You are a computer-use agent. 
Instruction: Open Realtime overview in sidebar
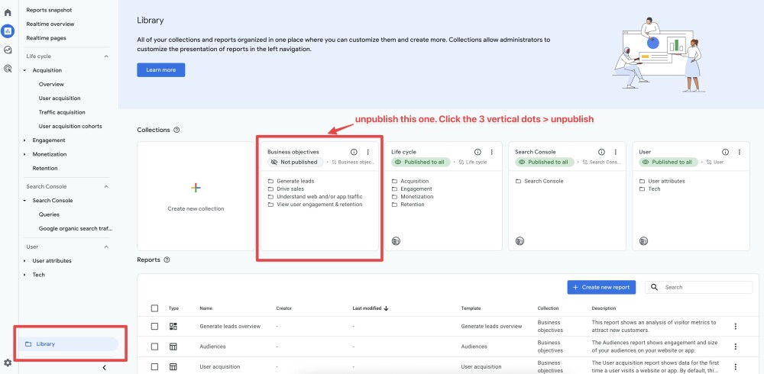(50, 24)
